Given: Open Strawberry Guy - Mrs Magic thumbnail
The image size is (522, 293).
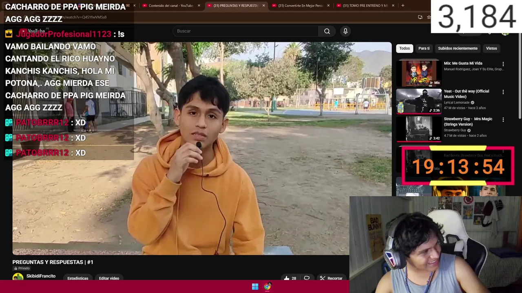Looking at the screenshot, I should [x=419, y=129].
